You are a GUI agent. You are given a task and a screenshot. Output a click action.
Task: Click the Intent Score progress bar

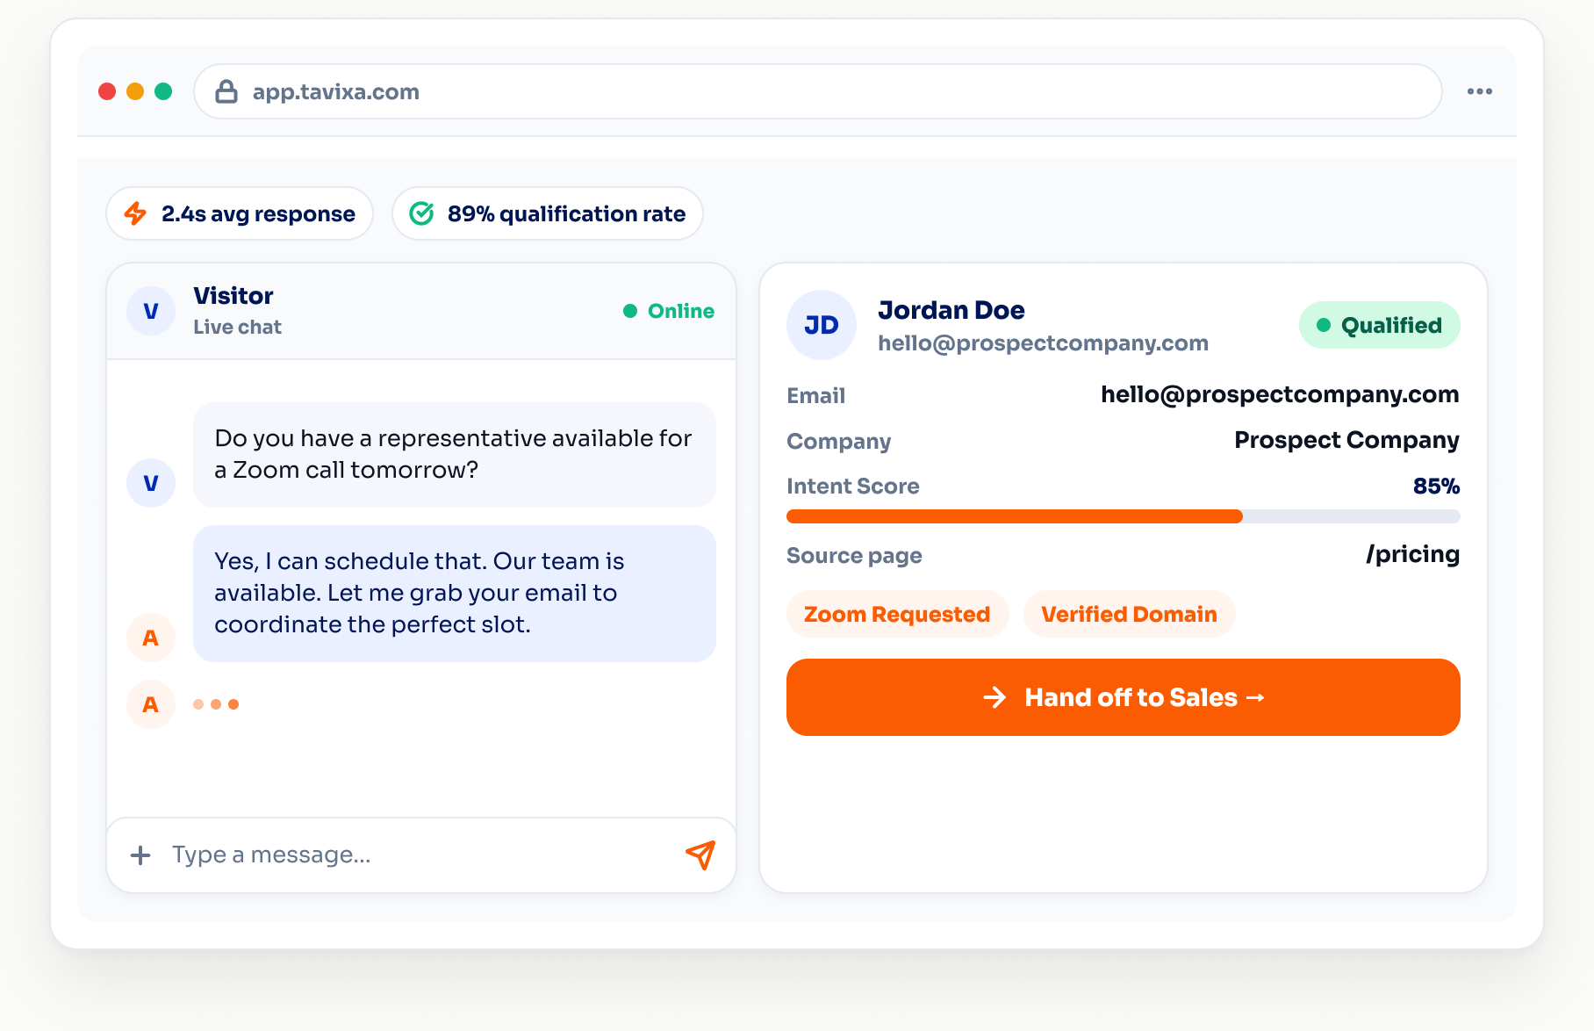[1124, 516]
